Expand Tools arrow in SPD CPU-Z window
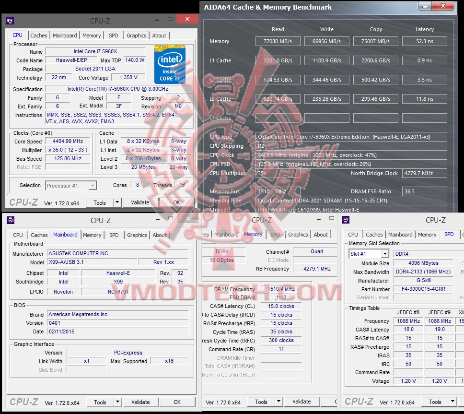The width and height of the screenshot is (464, 414). [453, 402]
